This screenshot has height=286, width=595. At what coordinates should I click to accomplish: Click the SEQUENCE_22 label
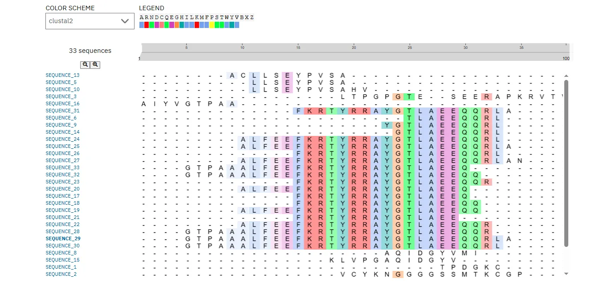click(62, 224)
